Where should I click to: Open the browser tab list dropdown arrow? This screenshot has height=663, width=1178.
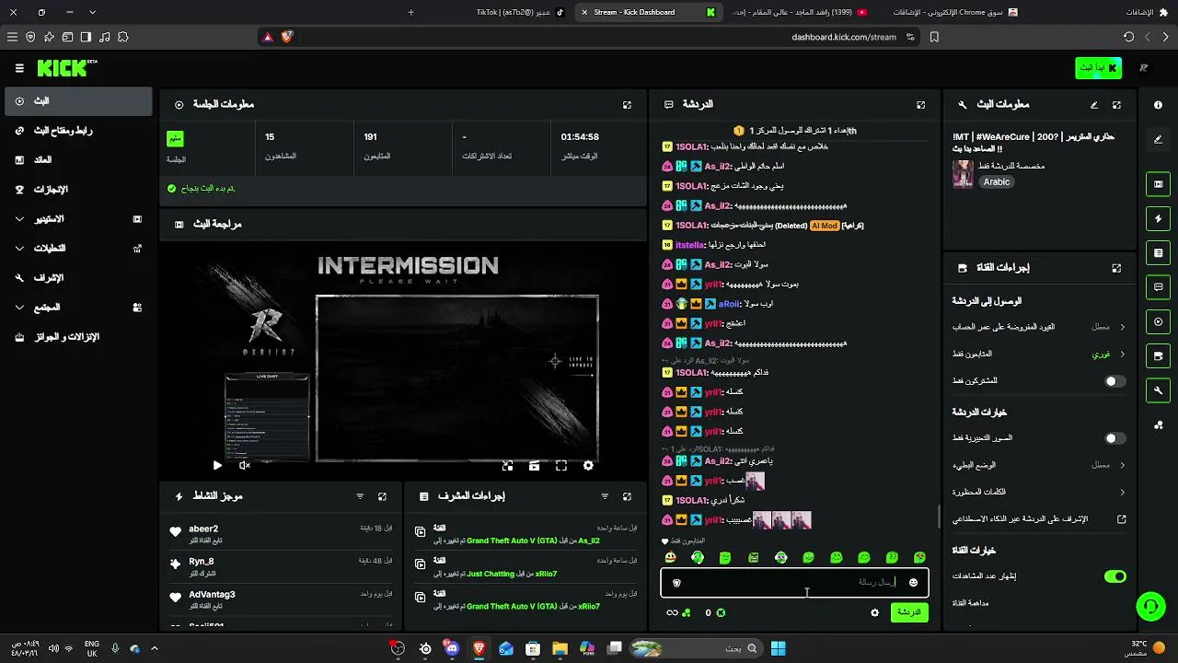(x=92, y=12)
